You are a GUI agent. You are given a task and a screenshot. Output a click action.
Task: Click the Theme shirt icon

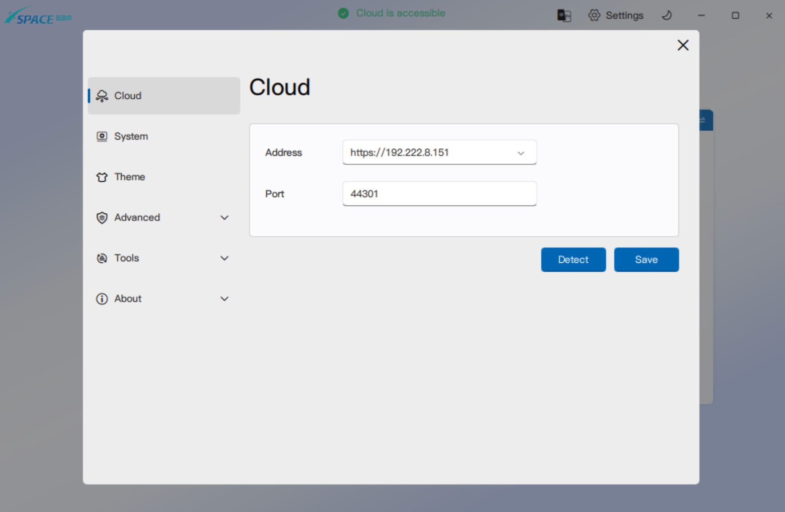[102, 177]
